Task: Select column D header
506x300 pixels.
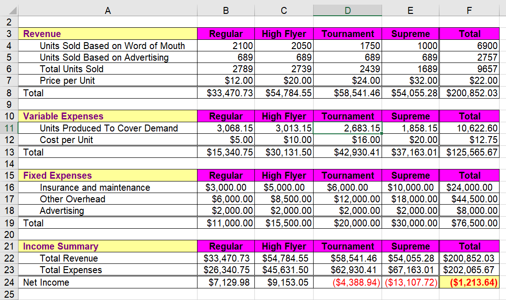Action: 347,10
